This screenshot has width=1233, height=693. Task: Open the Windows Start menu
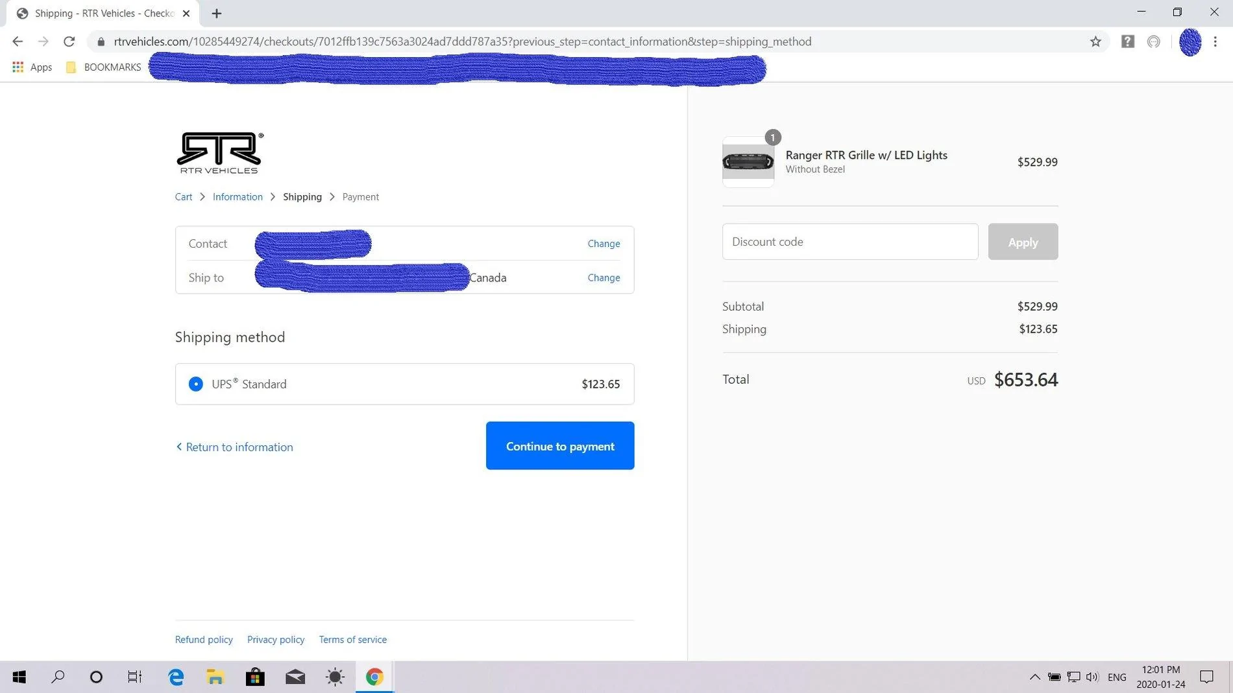[x=19, y=677]
